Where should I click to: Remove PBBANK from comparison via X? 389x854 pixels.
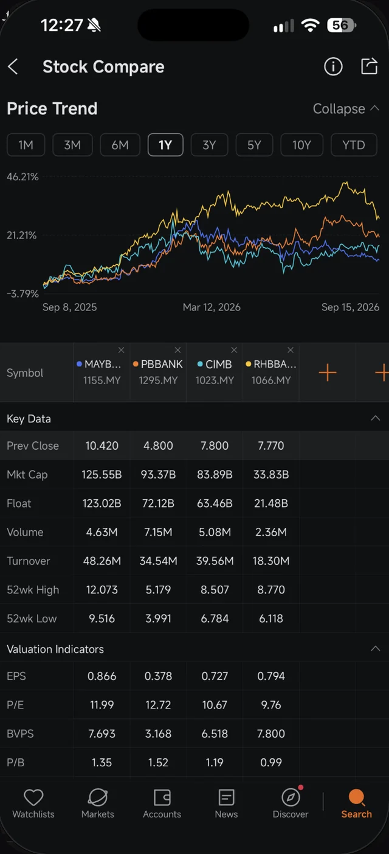(x=177, y=350)
